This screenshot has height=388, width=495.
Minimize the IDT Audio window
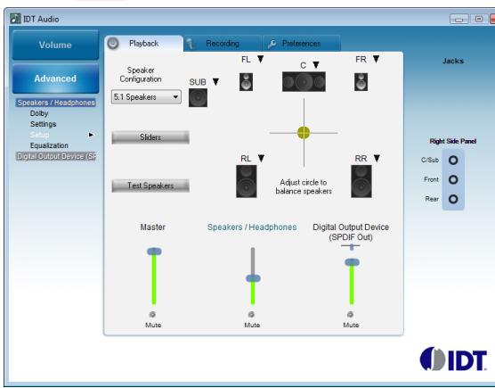459,19
